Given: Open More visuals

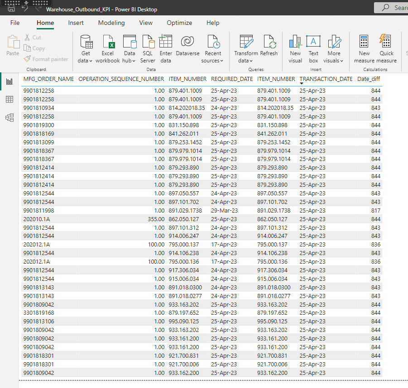Looking at the screenshot, I should 334,49.
